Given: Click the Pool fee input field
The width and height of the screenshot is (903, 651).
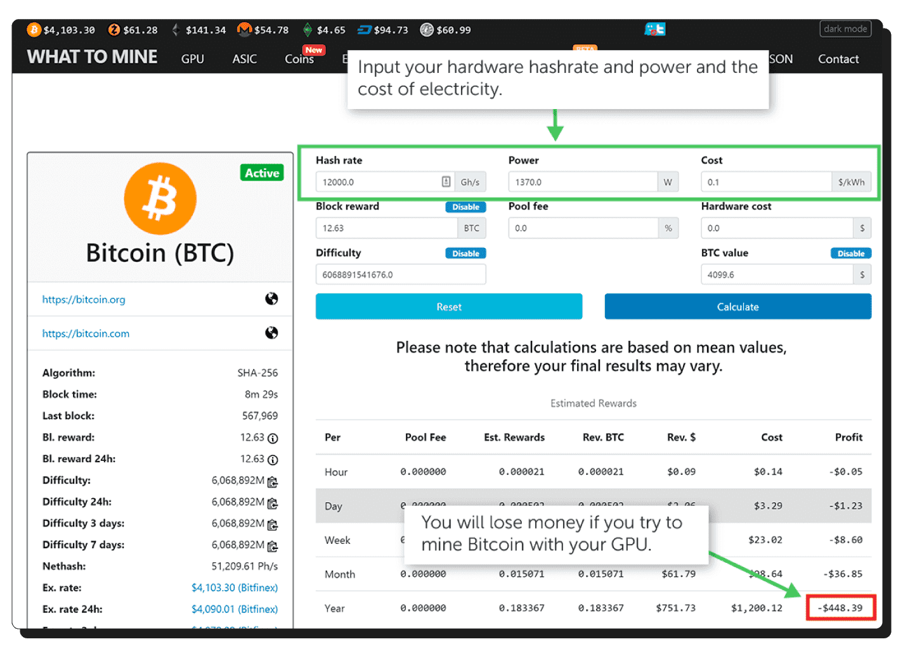Looking at the screenshot, I should click(x=583, y=228).
